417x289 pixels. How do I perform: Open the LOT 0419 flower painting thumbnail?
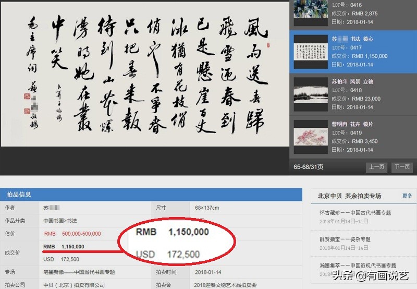tap(311, 137)
